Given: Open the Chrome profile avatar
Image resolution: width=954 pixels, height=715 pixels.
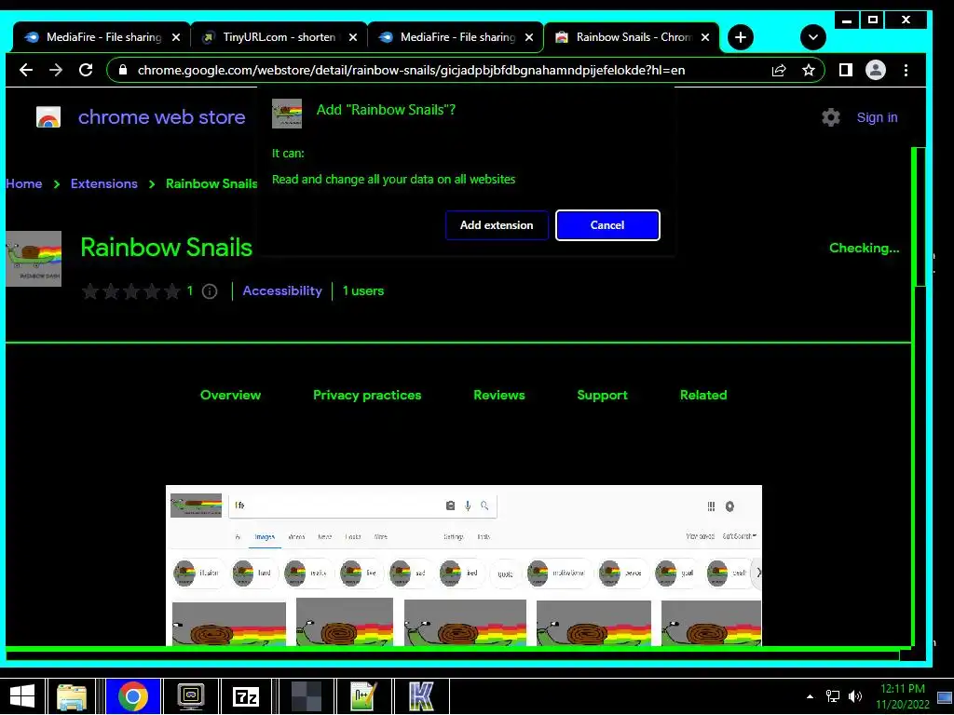Looking at the screenshot, I should pyautogui.click(x=876, y=70).
